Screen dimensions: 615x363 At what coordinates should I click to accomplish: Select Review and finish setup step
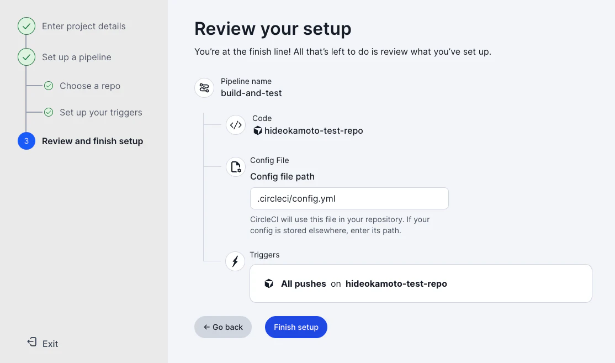(93, 141)
